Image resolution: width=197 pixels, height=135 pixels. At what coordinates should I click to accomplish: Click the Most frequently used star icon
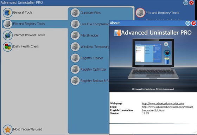pos(7,129)
